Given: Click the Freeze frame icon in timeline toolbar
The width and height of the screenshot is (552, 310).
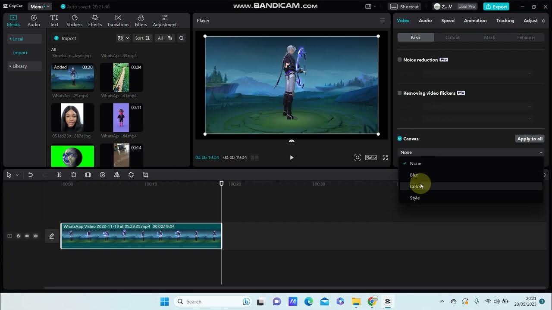Looking at the screenshot, I should (88, 175).
